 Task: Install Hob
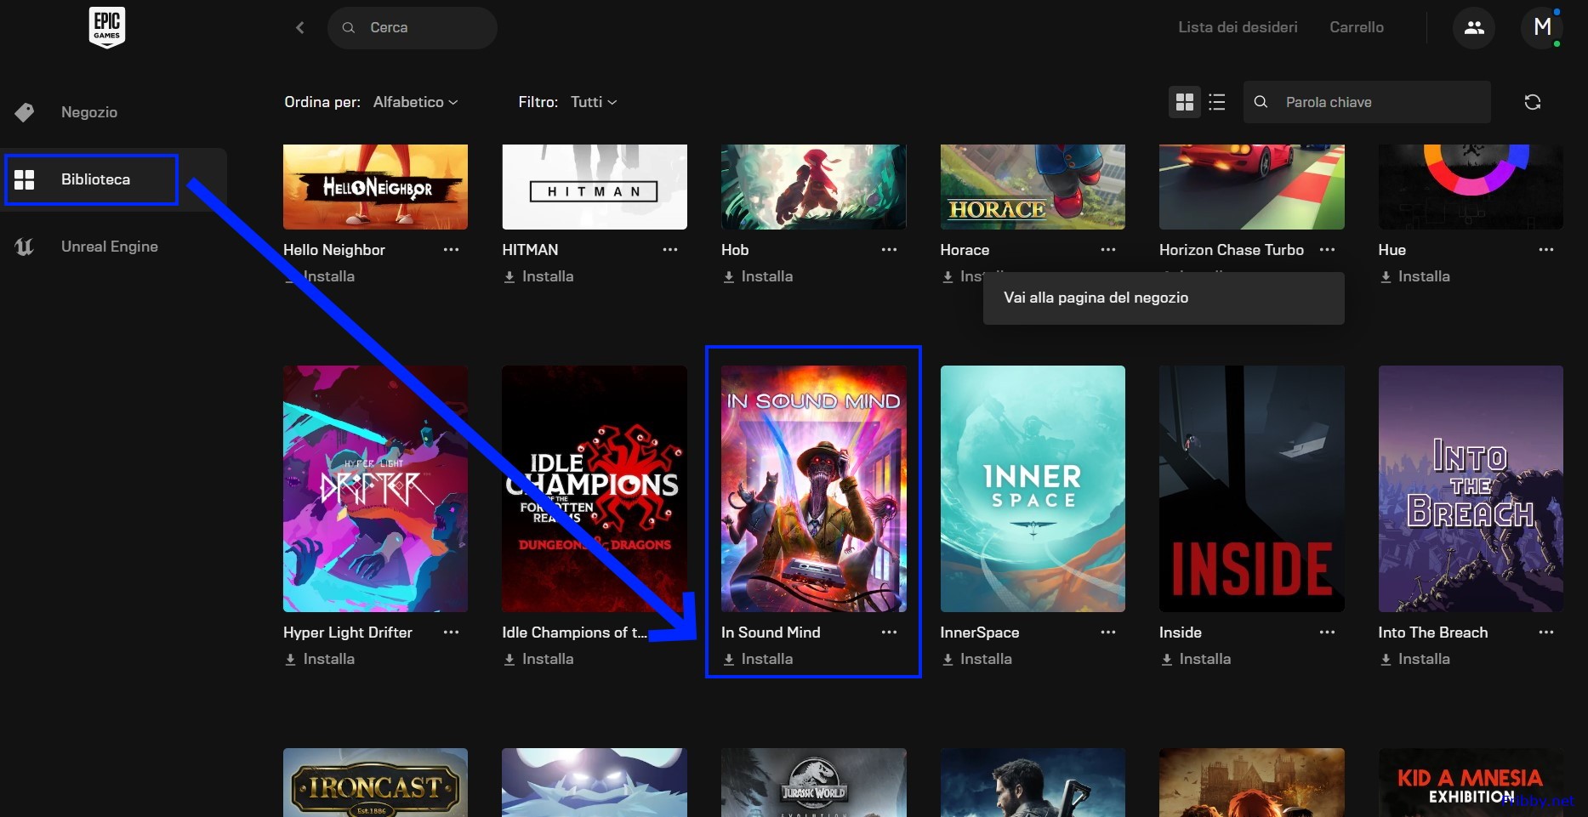(x=758, y=276)
